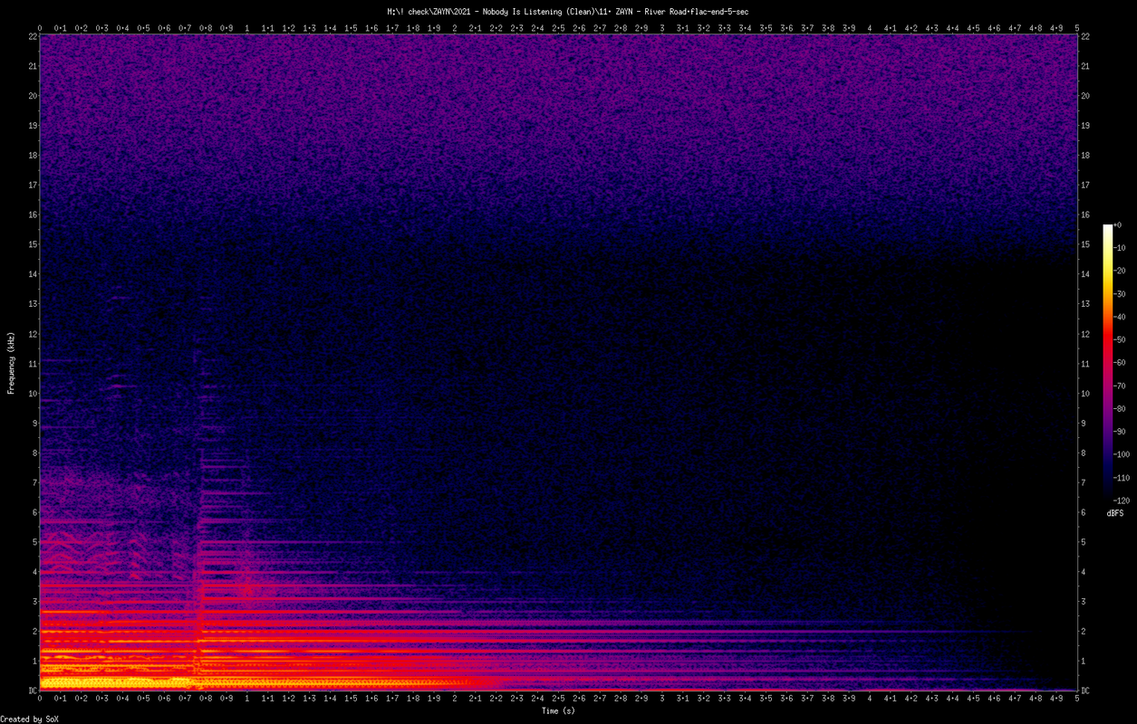This screenshot has width=1137, height=724.
Task: Click the dBFS color scale bar
Action: click(x=1107, y=362)
